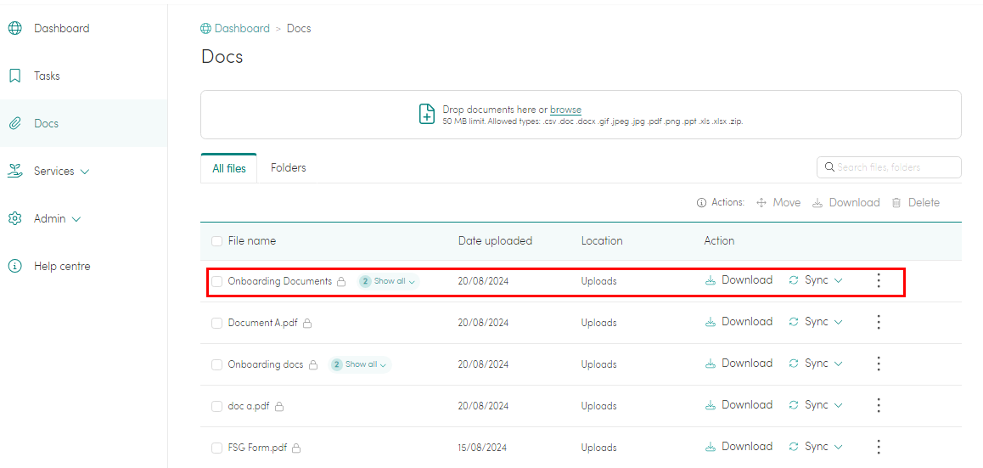Click the browse link to upload
The image size is (983, 468).
pyautogui.click(x=565, y=110)
